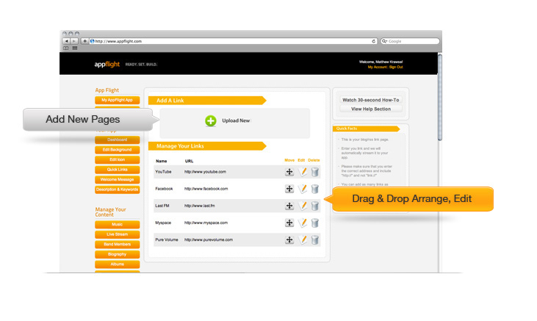
Task: Click the My Account link
Action: (x=377, y=67)
